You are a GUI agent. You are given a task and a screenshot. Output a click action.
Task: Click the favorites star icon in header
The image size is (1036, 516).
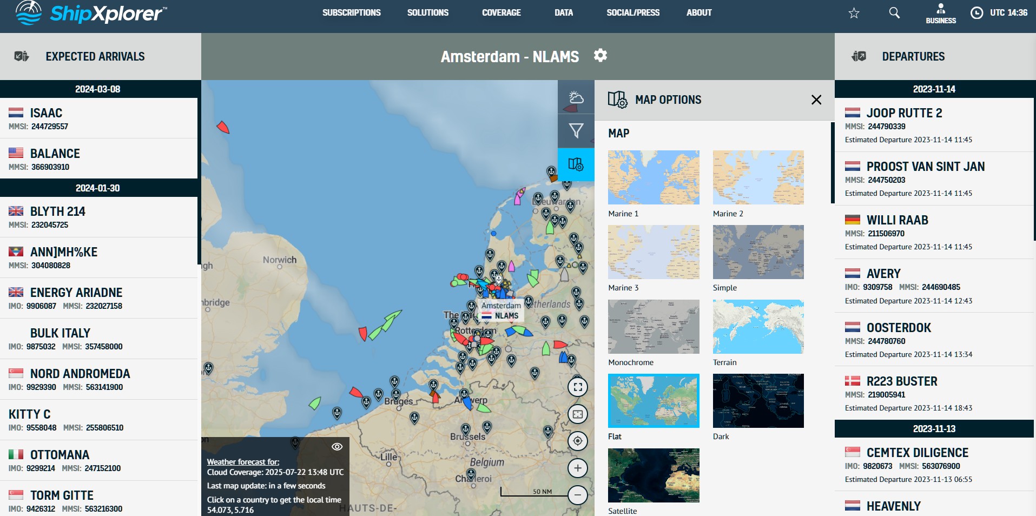(x=854, y=13)
